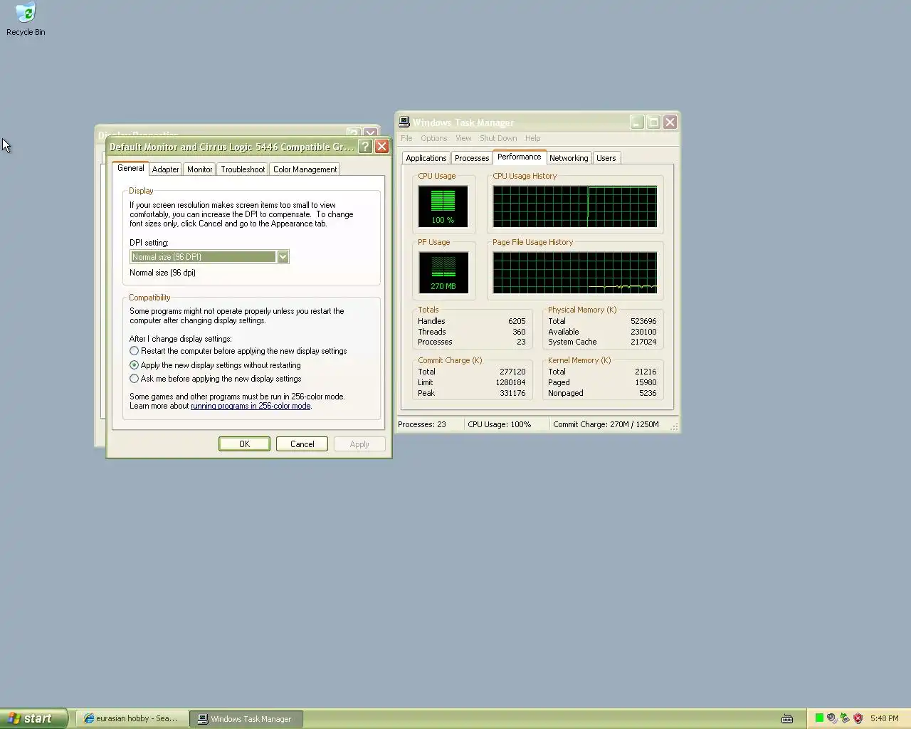Viewport: 911px width, 729px height.
Task: Click the question mark help icon in monitor dialog
Action: [365, 147]
